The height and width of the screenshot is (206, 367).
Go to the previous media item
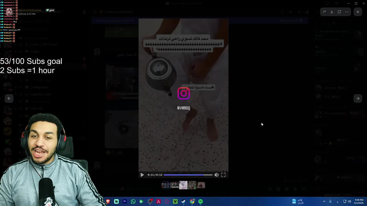pyautogui.click(x=9, y=98)
